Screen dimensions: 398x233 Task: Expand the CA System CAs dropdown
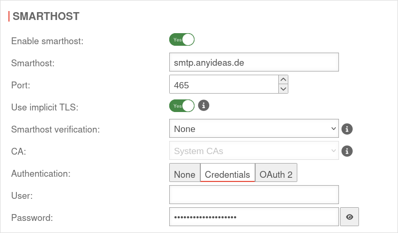click(x=254, y=151)
